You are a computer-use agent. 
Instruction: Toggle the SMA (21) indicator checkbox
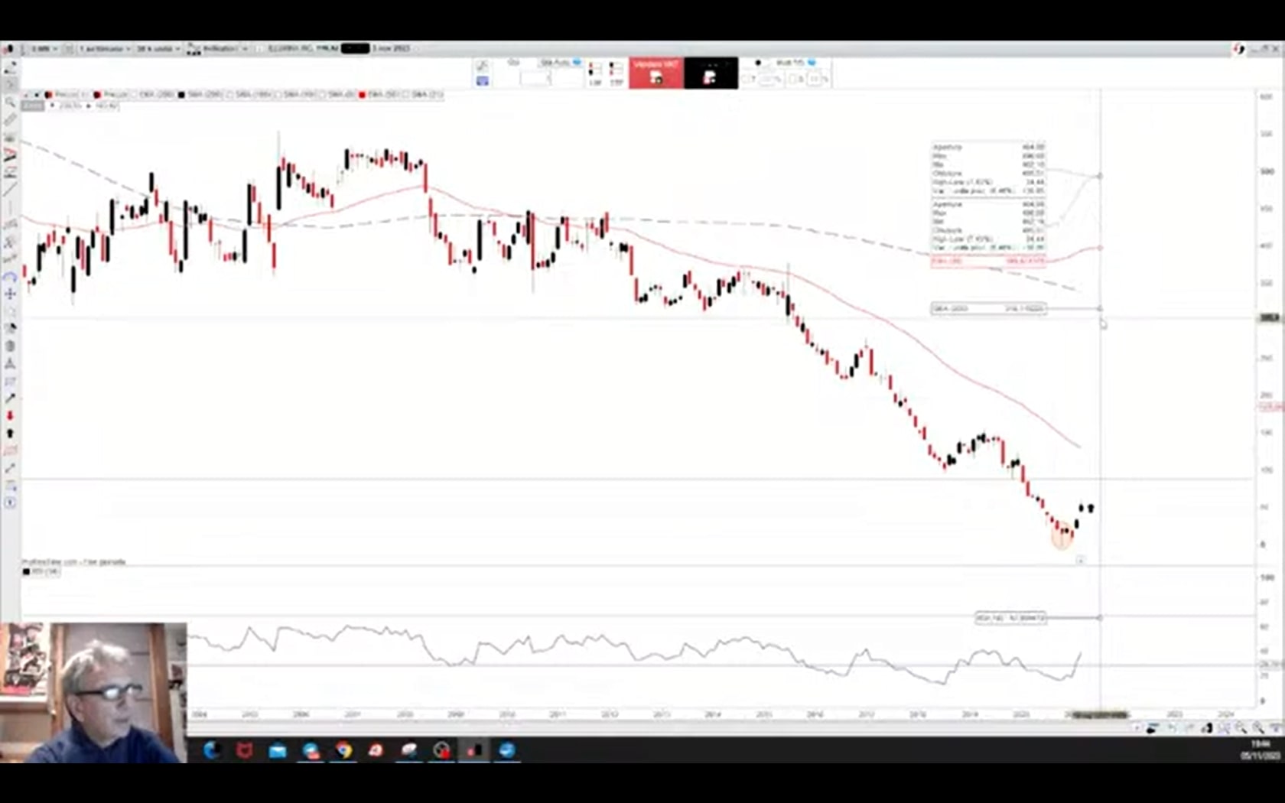pos(405,95)
